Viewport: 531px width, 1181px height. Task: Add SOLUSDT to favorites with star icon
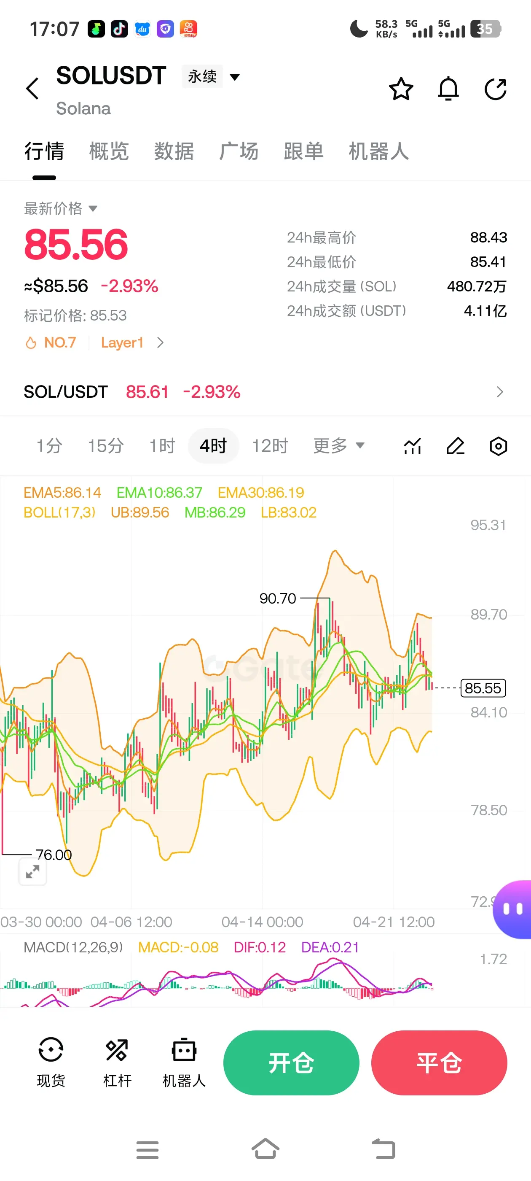(401, 89)
